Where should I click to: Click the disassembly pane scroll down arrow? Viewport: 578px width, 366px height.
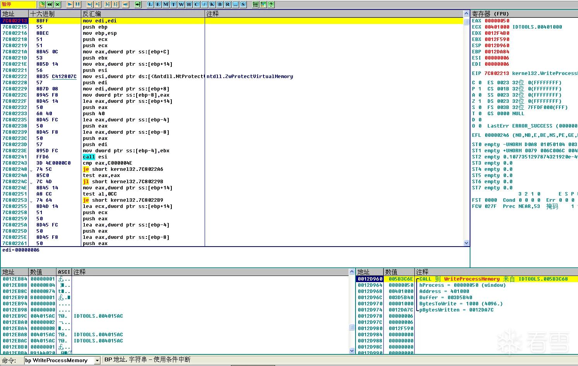click(x=466, y=243)
